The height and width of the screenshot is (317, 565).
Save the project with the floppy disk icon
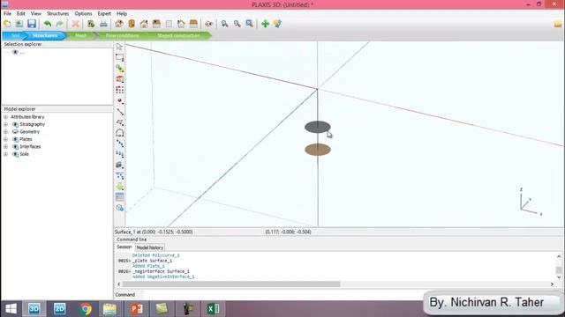pos(32,24)
